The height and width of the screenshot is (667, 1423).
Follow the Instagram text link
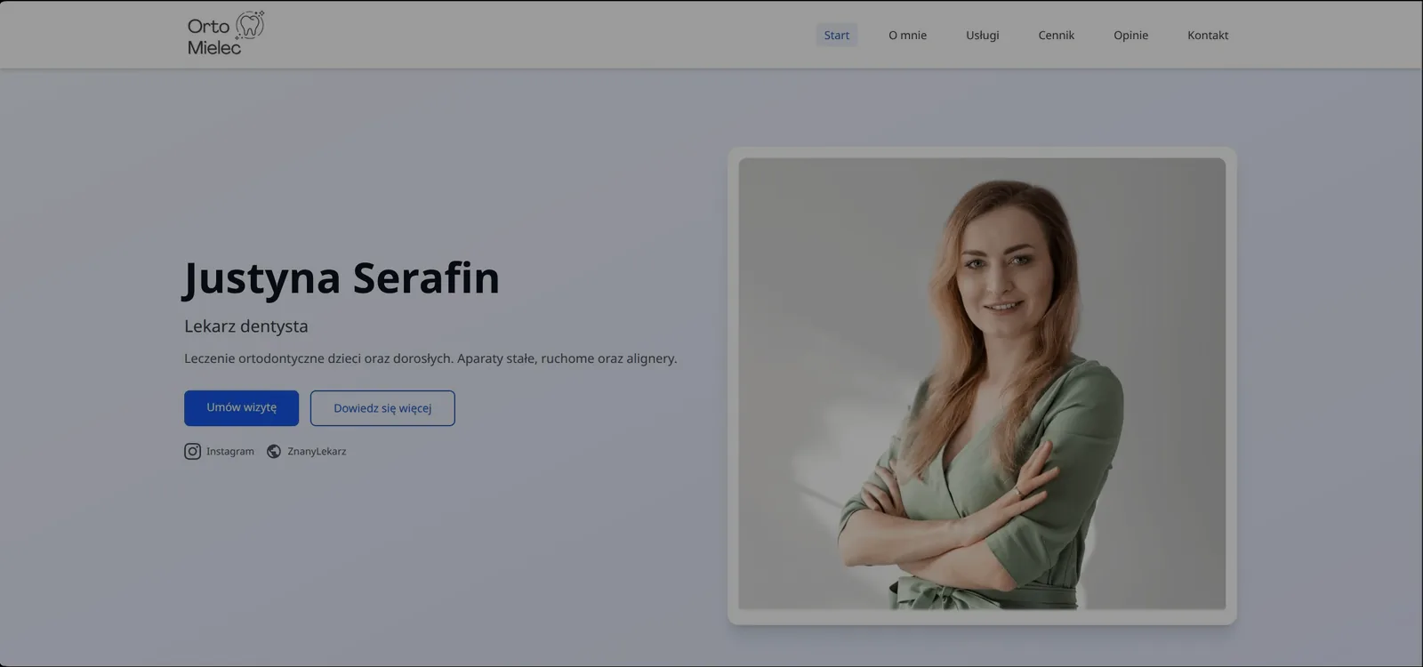tap(230, 452)
